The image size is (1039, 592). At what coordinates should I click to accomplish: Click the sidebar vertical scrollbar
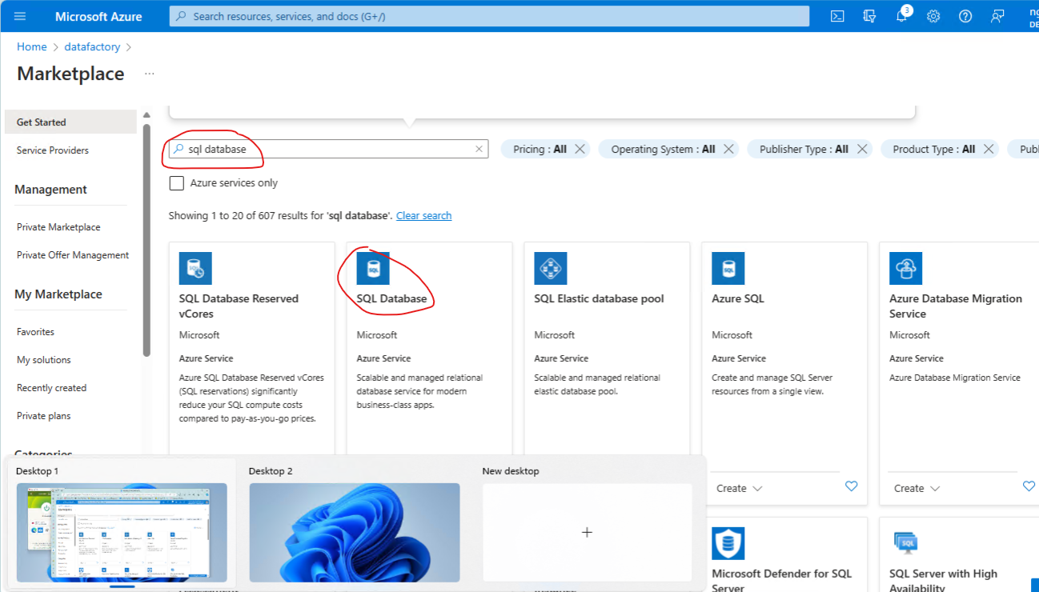click(146, 240)
